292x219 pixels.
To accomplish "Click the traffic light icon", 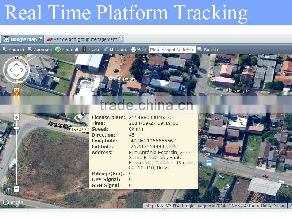I will pyautogui.click(x=84, y=49).
